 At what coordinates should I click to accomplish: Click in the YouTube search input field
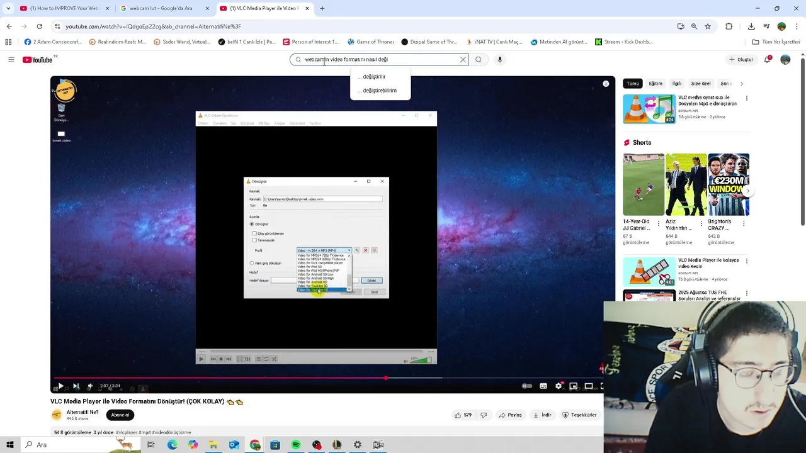(378, 60)
